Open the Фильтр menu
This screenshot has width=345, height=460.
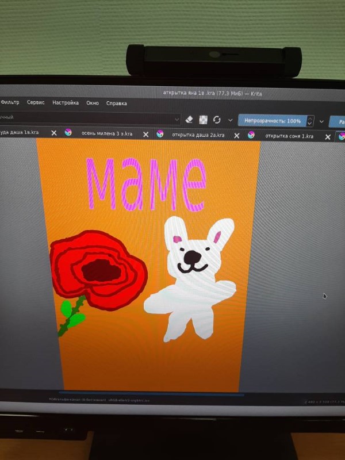pos(10,102)
